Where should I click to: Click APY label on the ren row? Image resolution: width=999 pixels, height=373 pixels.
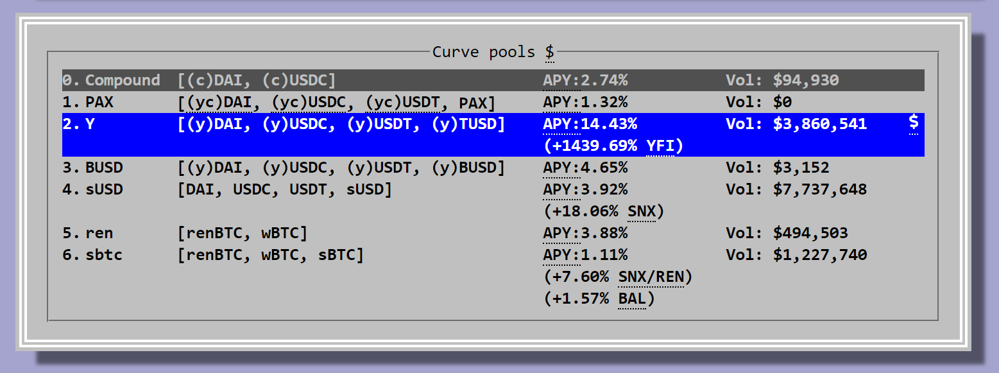[561, 233]
